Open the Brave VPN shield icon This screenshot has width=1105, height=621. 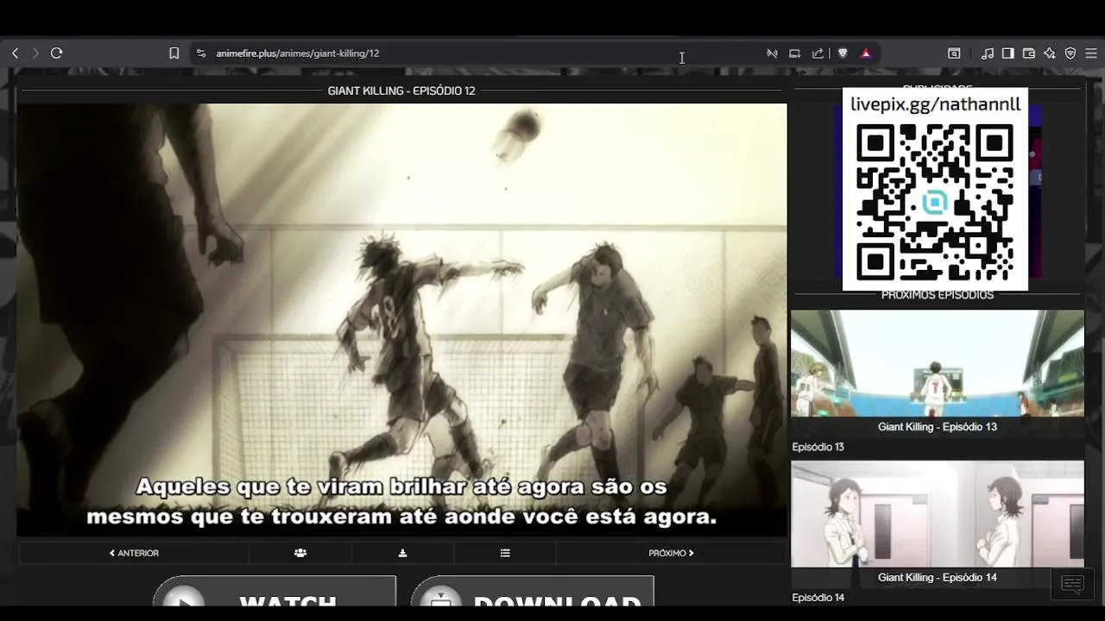point(1070,53)
